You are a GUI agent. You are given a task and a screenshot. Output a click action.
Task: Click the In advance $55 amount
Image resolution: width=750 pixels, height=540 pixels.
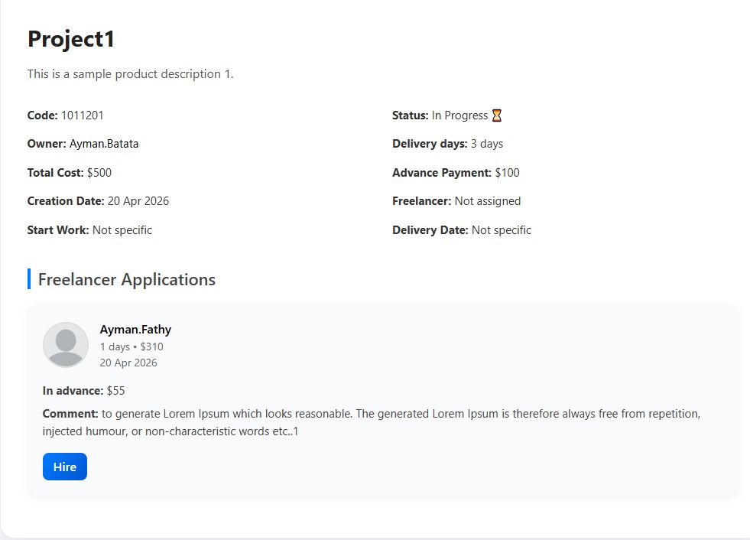pos(115,391)
